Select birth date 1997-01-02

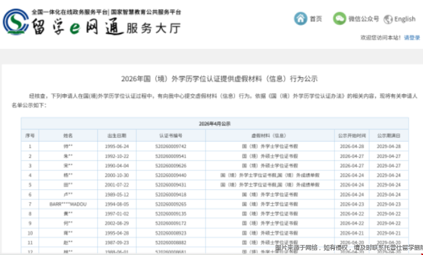tap(117, 214)
